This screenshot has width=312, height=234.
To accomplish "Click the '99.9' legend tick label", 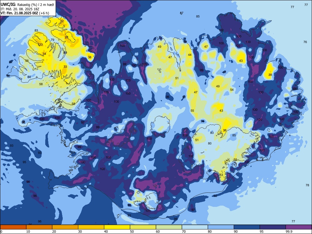I will coord(289,232).
